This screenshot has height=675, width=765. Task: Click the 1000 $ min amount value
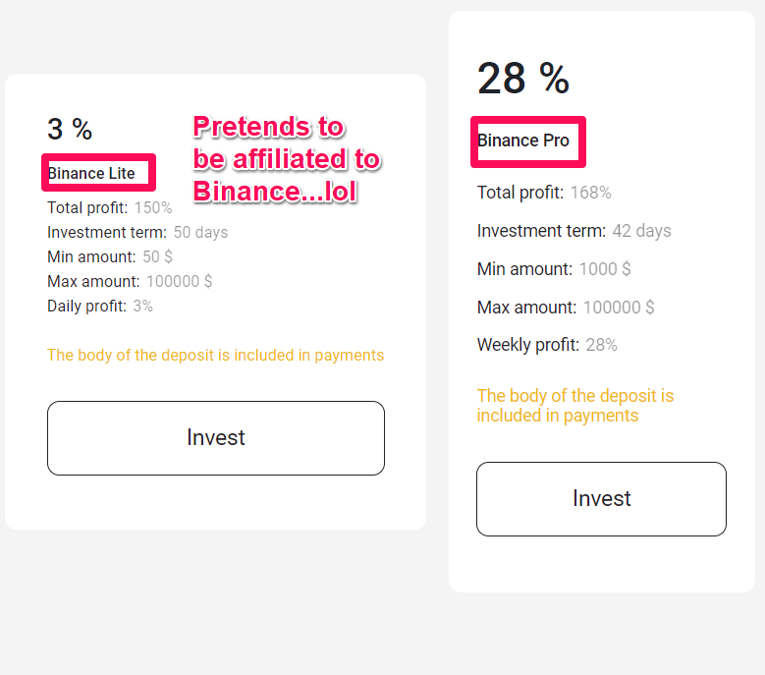[x=605, y=269]
